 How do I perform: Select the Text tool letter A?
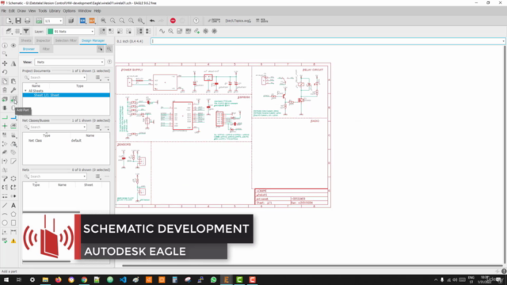pyautogui.click(x=13, y=205)
